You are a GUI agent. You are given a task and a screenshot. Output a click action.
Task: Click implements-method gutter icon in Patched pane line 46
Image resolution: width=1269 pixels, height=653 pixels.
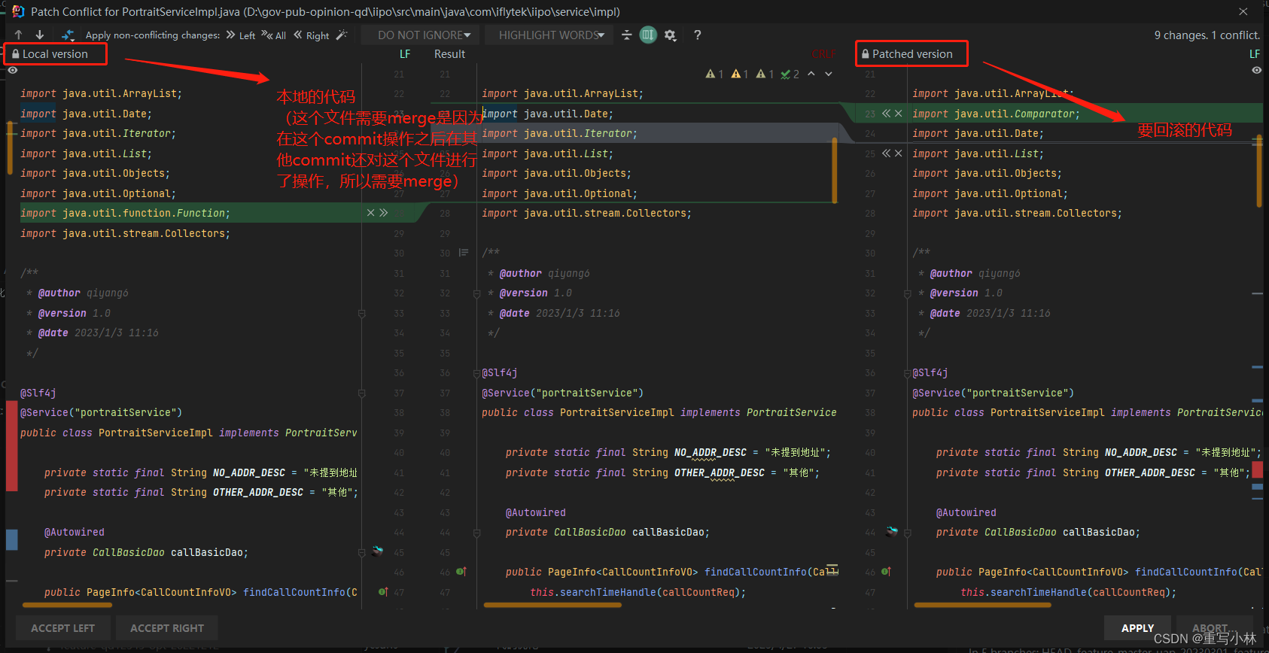(x=887, y=572)
